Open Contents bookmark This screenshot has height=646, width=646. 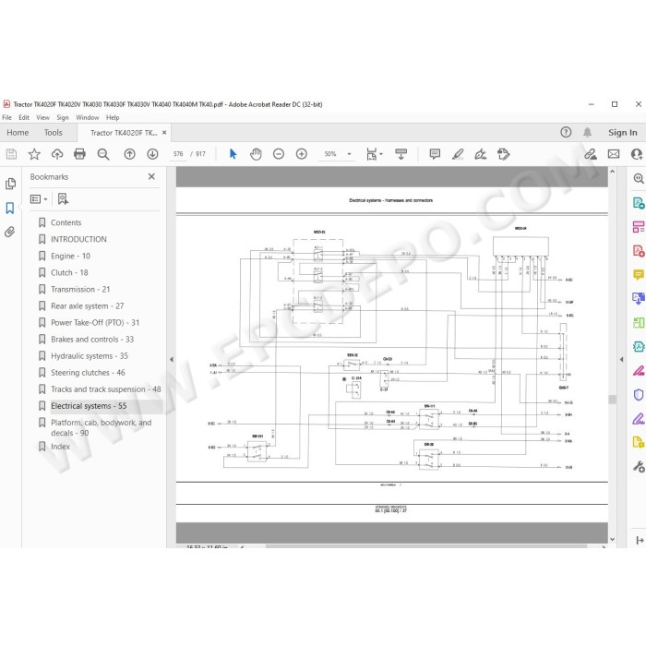(x=66, y=222)
